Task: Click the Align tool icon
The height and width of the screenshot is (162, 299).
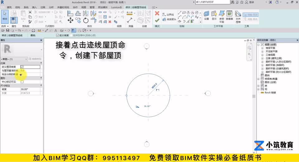Action: click(x=70, y=13)
